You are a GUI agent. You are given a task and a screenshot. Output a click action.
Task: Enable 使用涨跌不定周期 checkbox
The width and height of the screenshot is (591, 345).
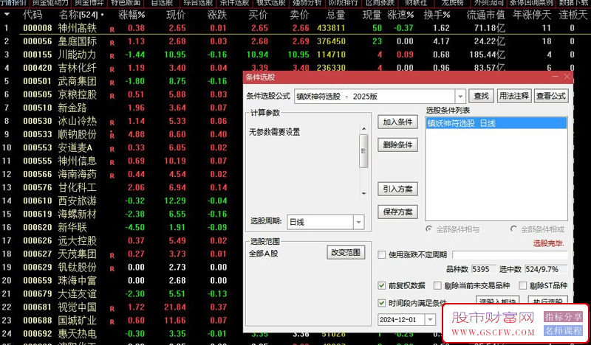click(x=381, y=255)
